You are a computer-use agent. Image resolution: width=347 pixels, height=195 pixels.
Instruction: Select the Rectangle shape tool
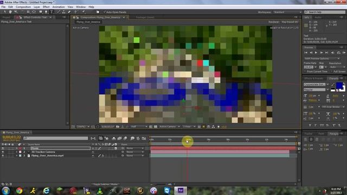[x=41, y=12]
